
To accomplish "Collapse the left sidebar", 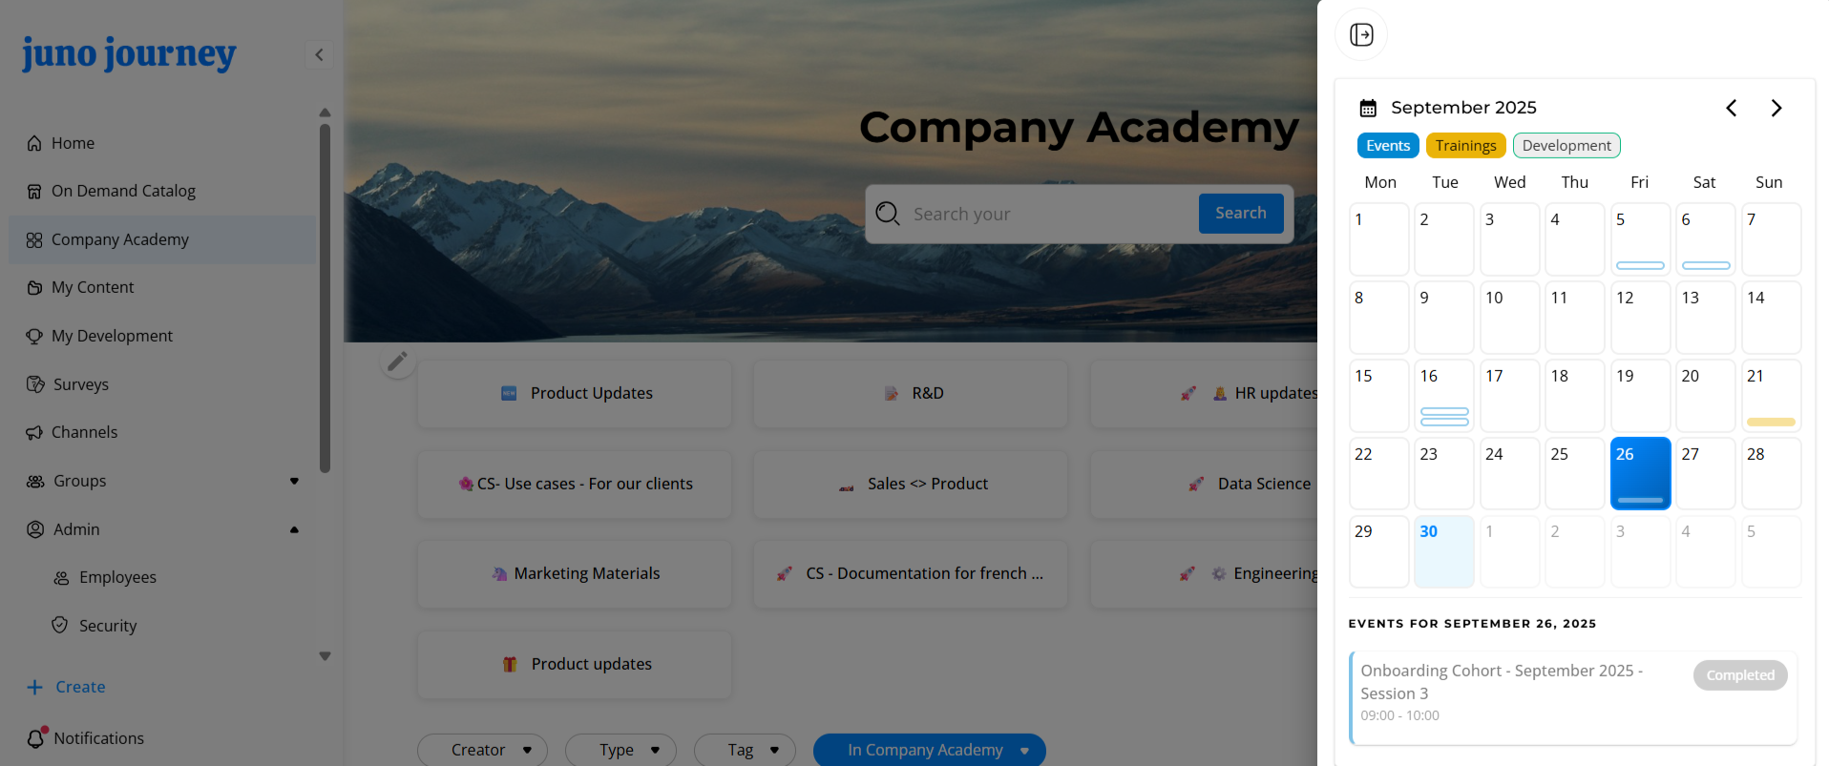I will (x=319, y=55).
